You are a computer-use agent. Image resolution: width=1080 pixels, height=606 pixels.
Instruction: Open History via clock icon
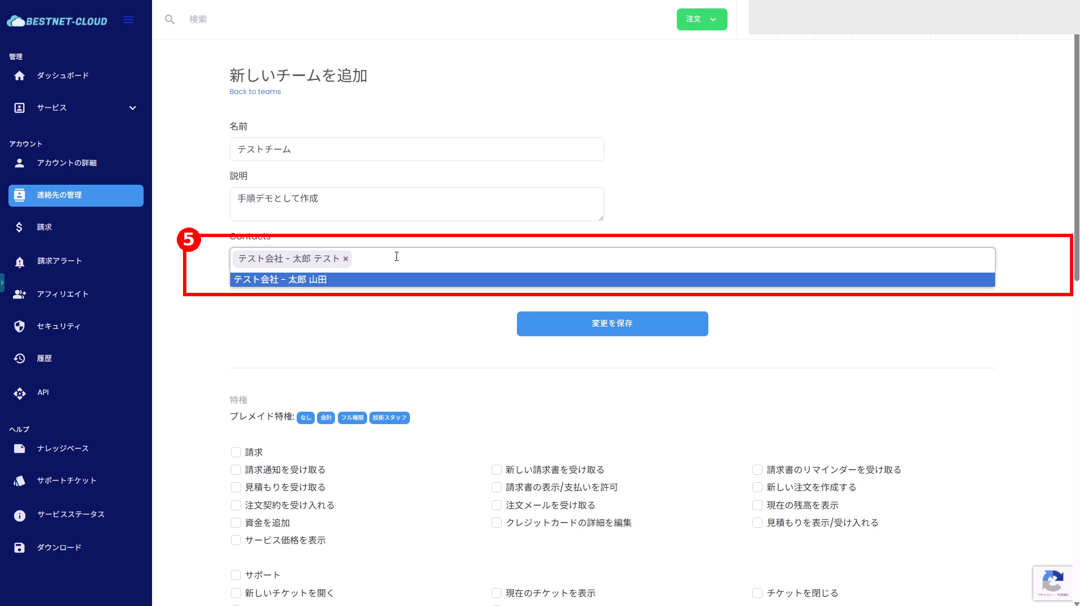coord(20,359)
